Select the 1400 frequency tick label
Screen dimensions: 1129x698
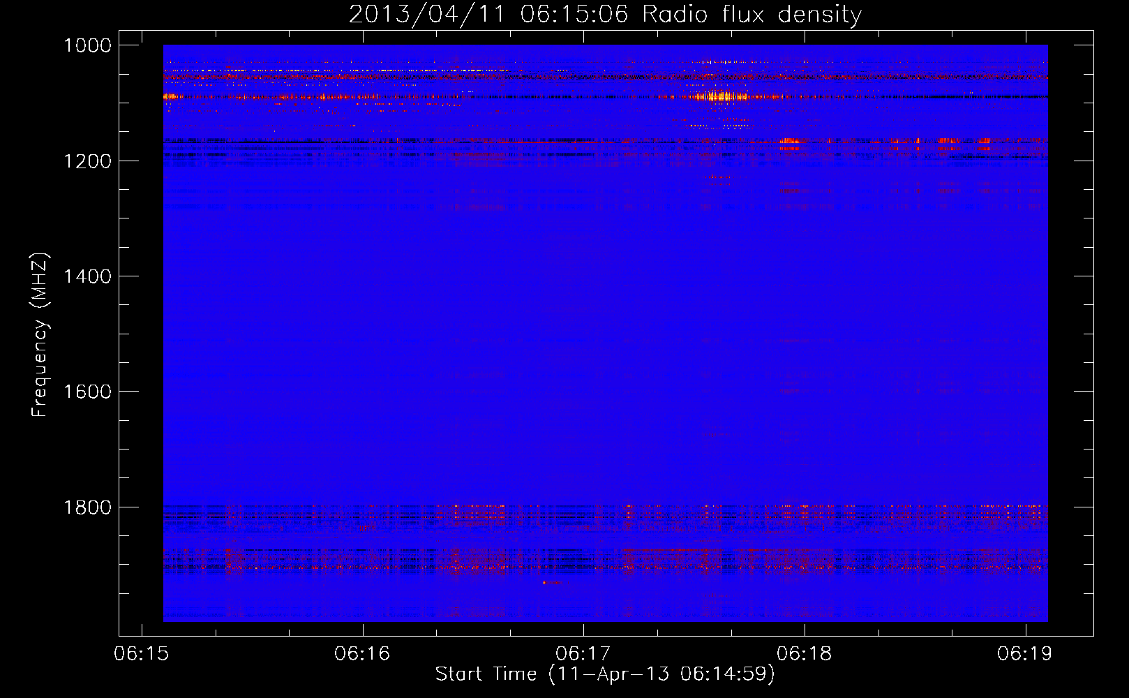pyautogui.click(x=87, y=276)
